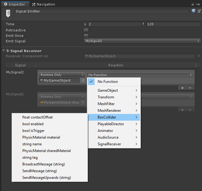Expand the AudioSource submenu
Screen dimensions: 202x191
click(x=114, y=137)
